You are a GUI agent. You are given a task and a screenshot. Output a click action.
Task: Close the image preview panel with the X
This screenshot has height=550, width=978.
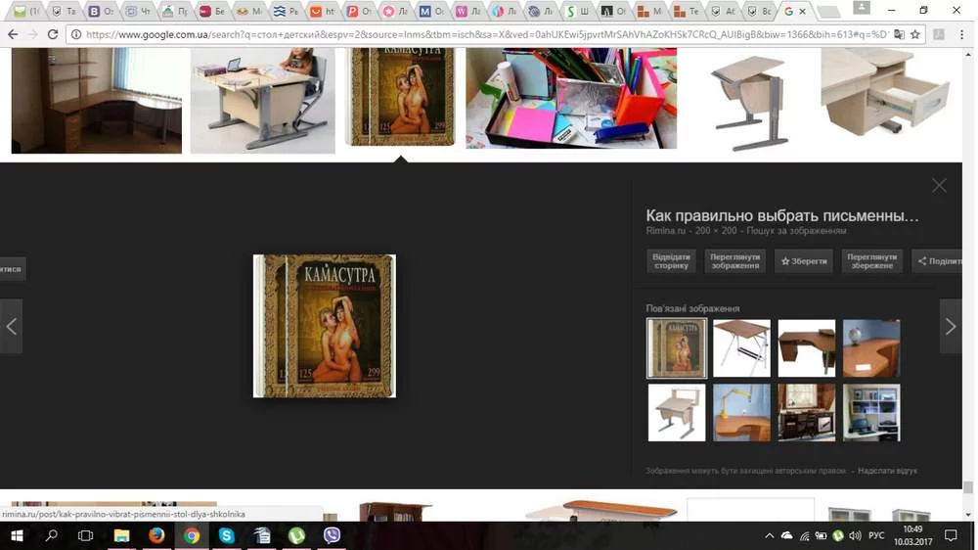coord(939,185)
